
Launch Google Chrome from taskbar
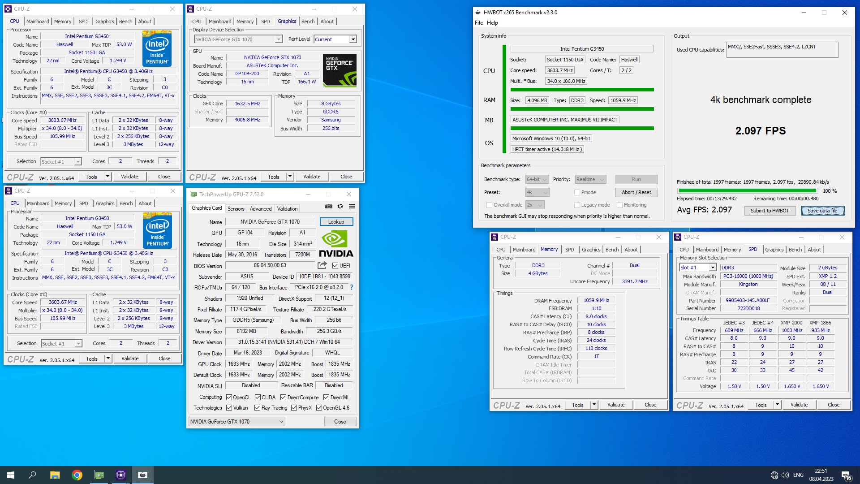click(77, 475)
